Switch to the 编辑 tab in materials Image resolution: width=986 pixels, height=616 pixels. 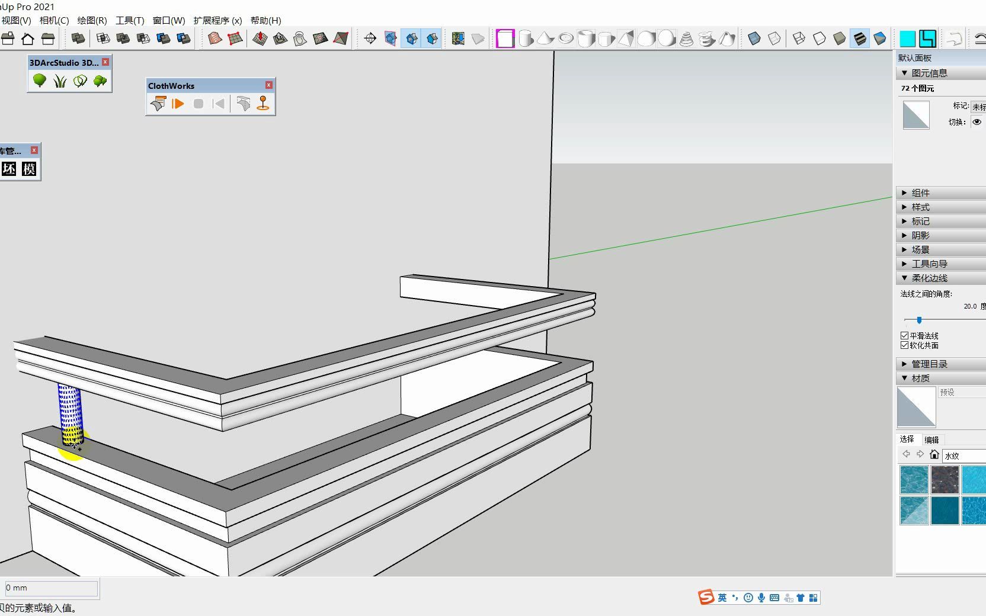tap(931, 439)
